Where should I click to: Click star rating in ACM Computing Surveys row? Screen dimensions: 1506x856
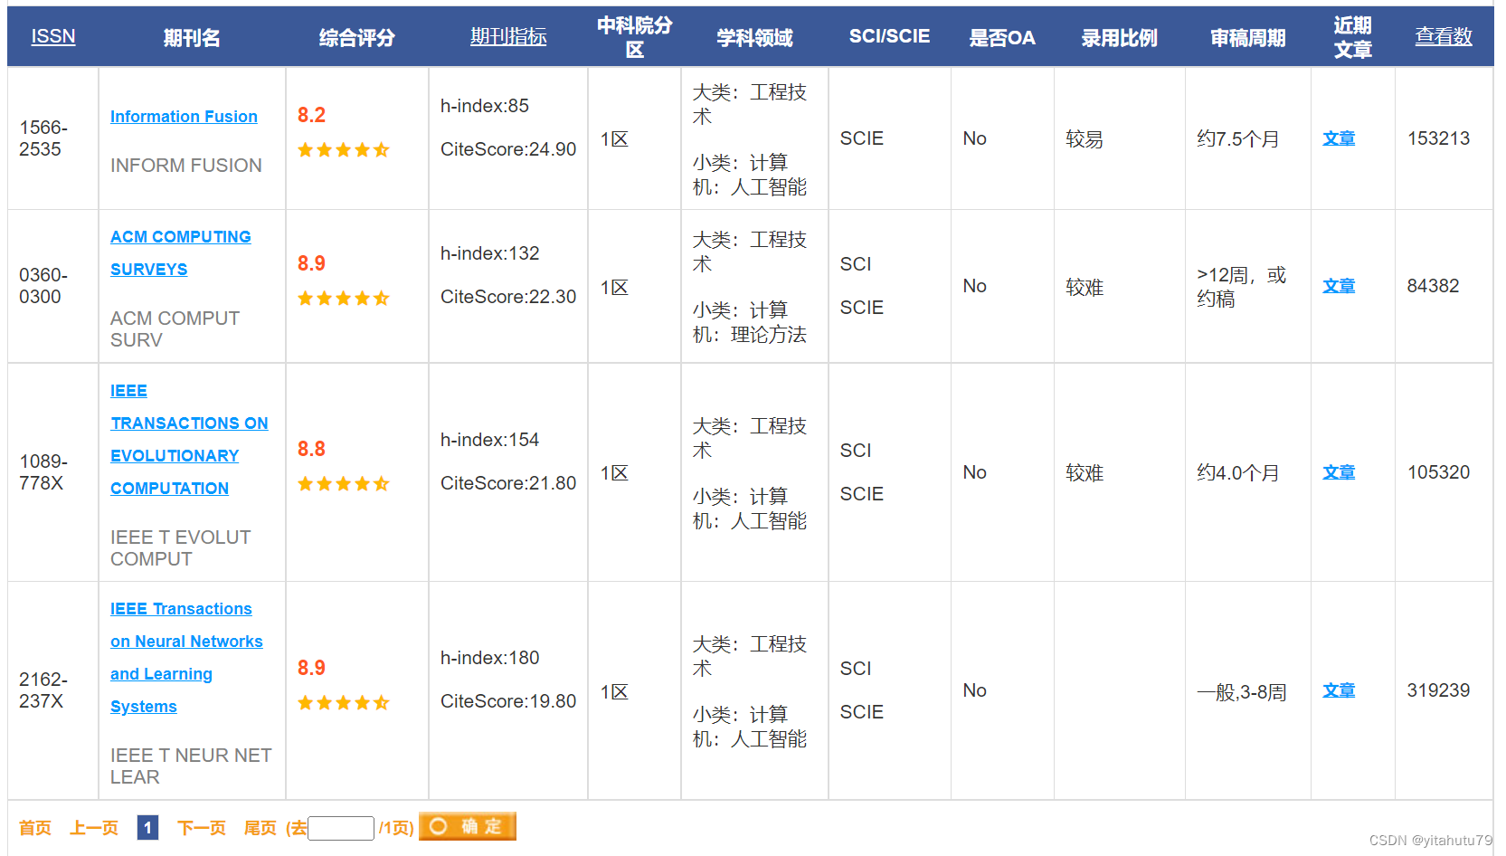pos(344,299)
